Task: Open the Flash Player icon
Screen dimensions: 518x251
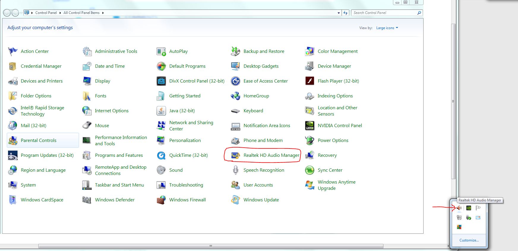Action: pyautogui.click(x=309, y=81)
